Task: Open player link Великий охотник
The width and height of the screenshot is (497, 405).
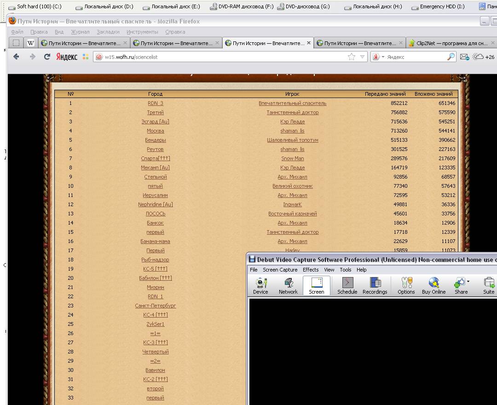Action: (292, 186)
